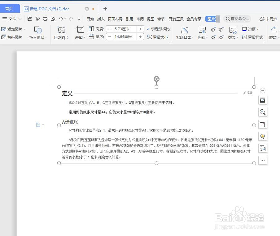
Task: Select the crop tool in the right sidebar
Action: 263,124
